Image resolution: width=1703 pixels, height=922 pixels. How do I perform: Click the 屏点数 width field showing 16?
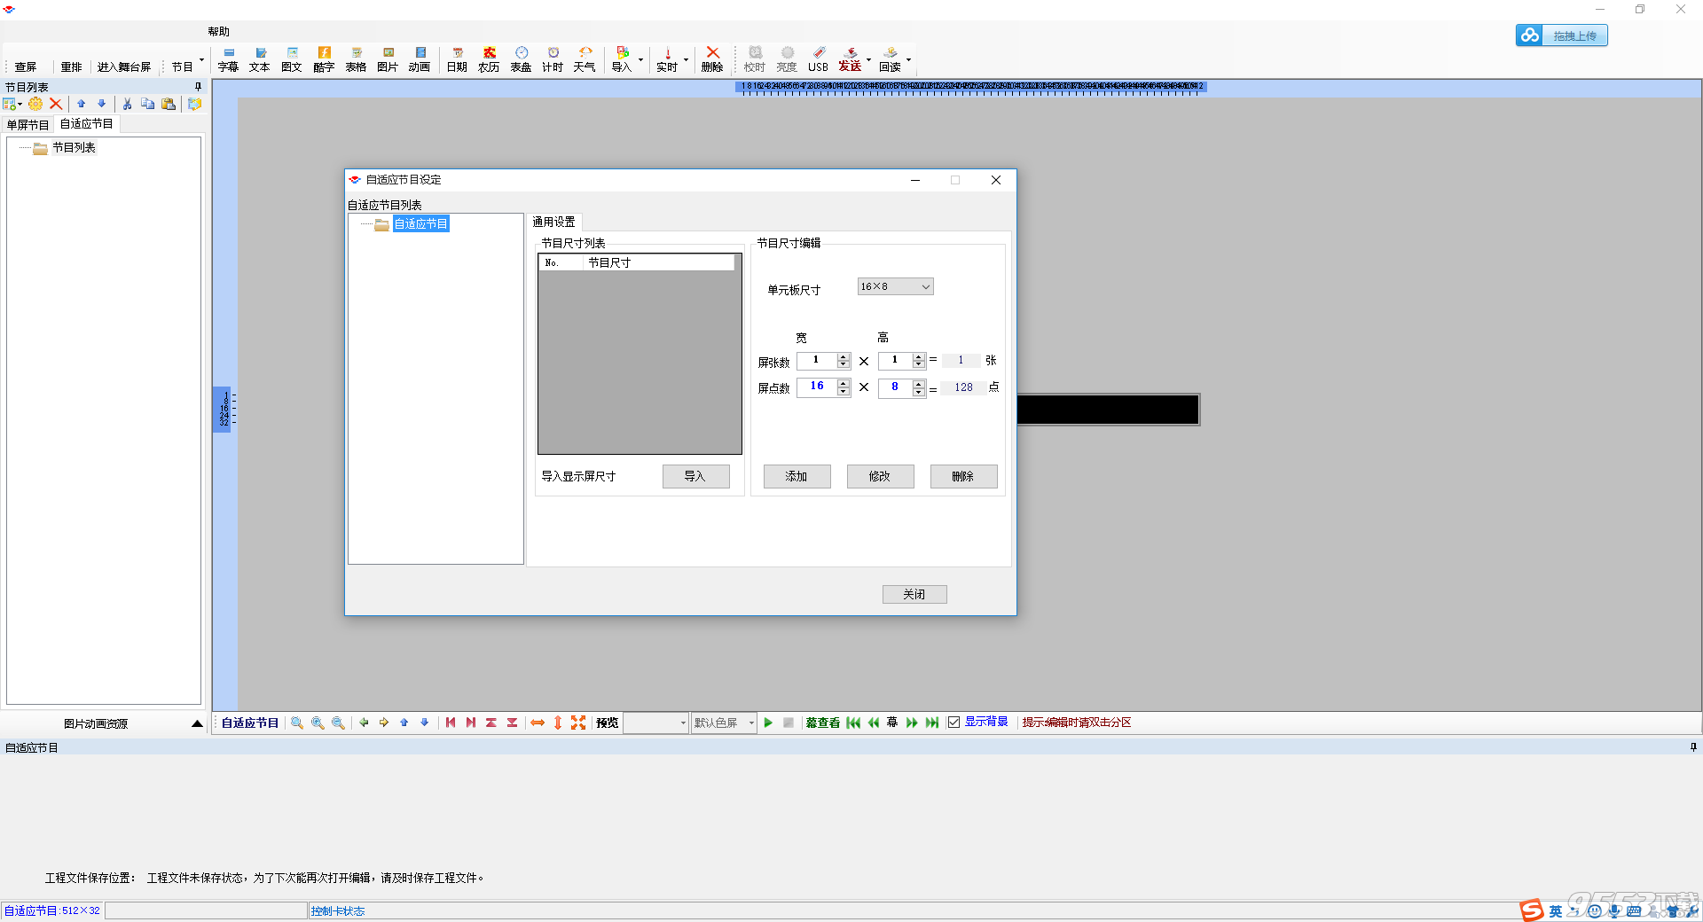click(817, 387)
